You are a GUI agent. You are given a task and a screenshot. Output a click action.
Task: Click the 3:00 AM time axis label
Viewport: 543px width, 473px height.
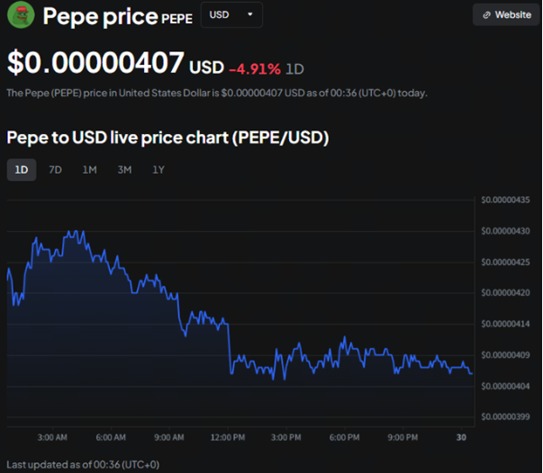[52, 438]
